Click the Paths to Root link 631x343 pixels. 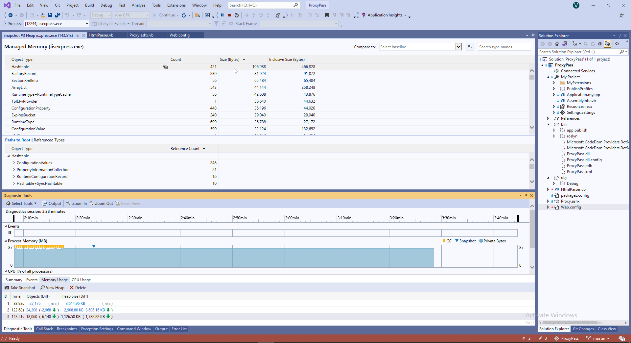tap(18, 140)
